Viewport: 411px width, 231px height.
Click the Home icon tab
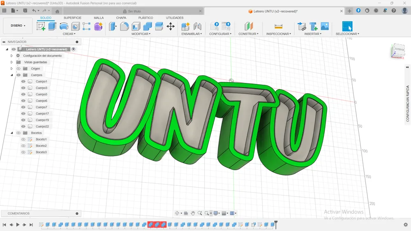tap(57, 11)
